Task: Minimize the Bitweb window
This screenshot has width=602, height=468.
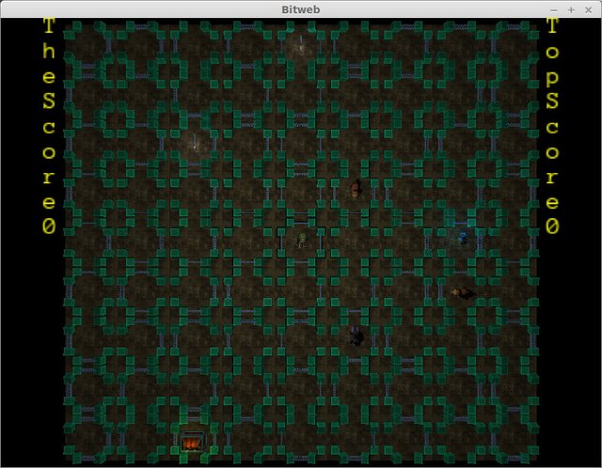Action: pyautogui.click(x=554, y=10)
